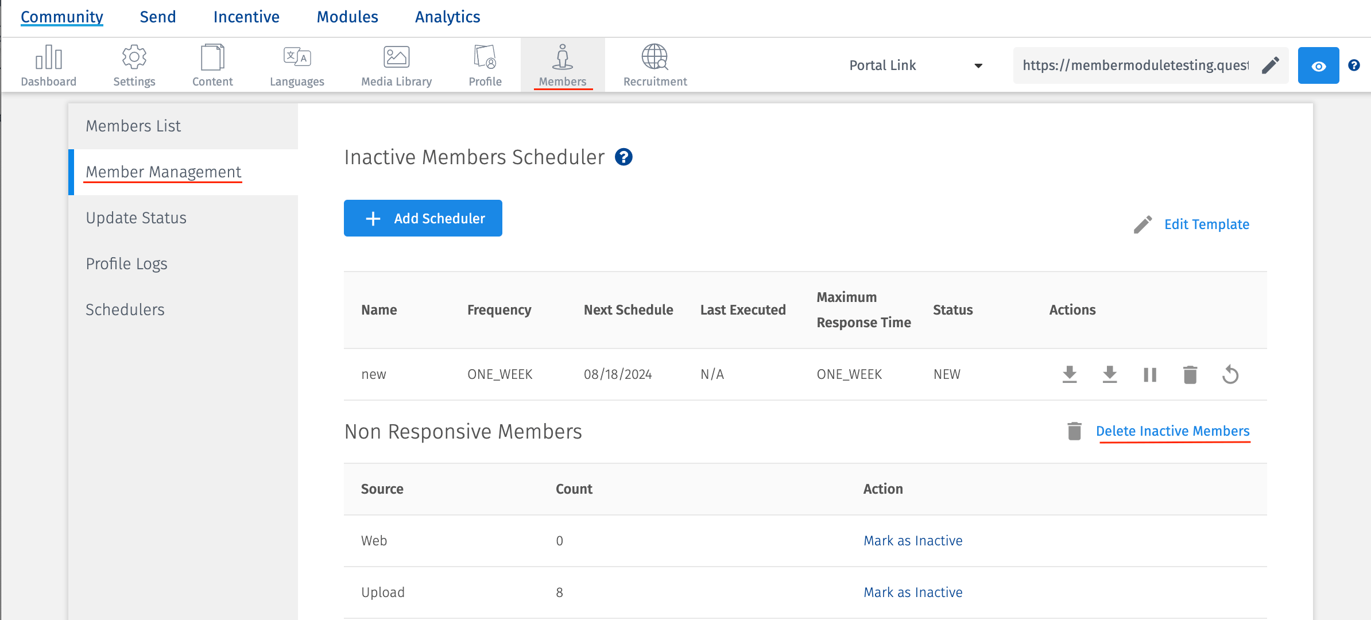Open Media Library image icon
1371x620 pixels.
click(x=396, y=57)
